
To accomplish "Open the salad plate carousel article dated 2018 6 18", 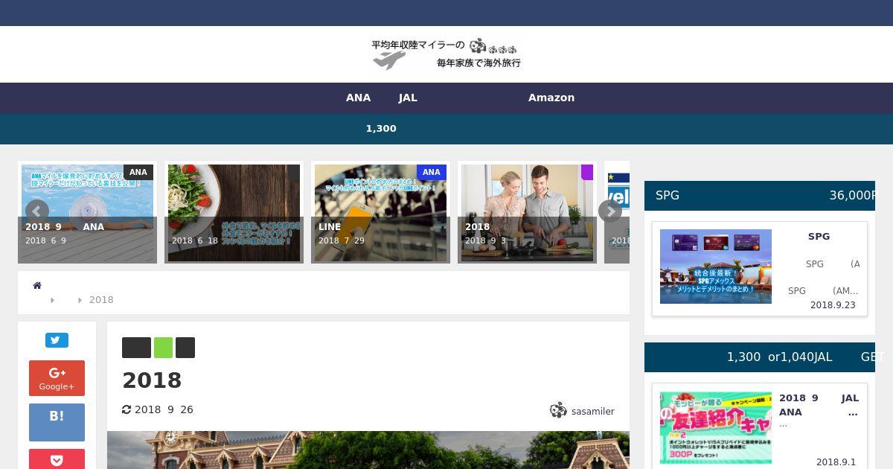I will coord(234,212).
